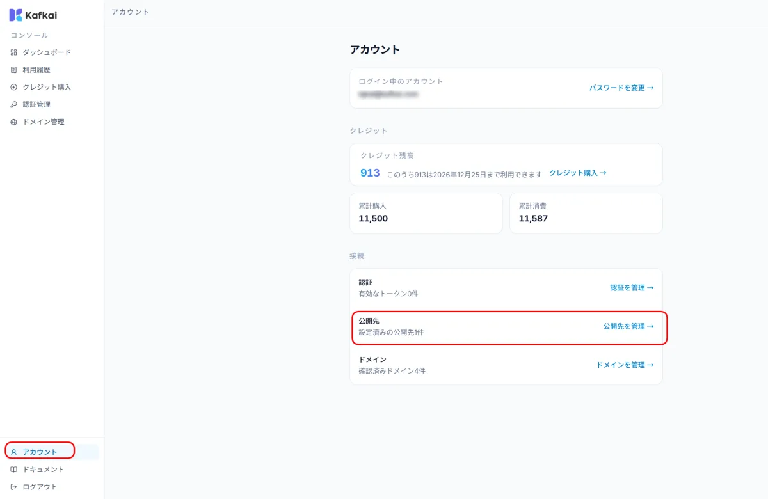This screenshot has width=768, height=499.
Task: Click the ログイン中のアカウント label
Action: coord(401,81)
